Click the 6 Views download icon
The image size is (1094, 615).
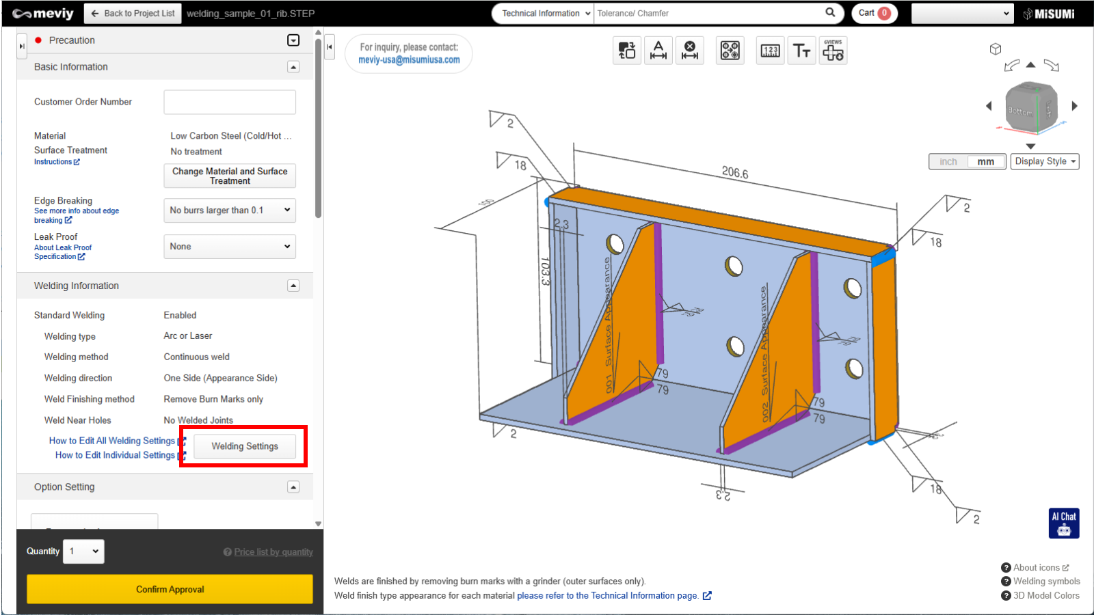coord(833,51)
